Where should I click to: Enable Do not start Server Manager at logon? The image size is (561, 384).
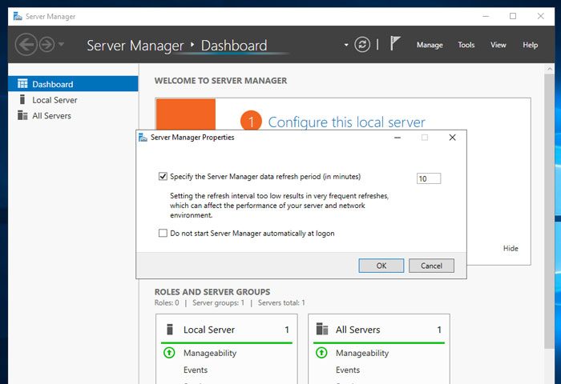163,234
